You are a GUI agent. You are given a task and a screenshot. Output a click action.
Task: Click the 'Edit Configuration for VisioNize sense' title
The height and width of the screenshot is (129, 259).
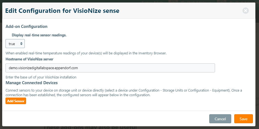pos(62,11)
